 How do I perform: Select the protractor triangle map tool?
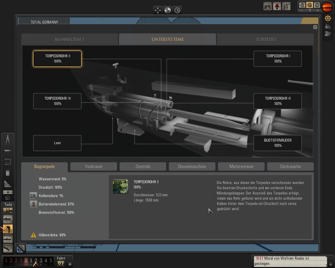(8, 184)
